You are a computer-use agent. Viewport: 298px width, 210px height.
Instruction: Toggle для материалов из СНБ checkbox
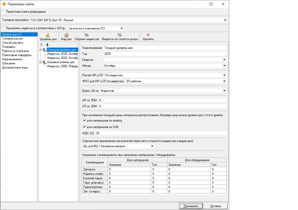(x=84, y=127)
